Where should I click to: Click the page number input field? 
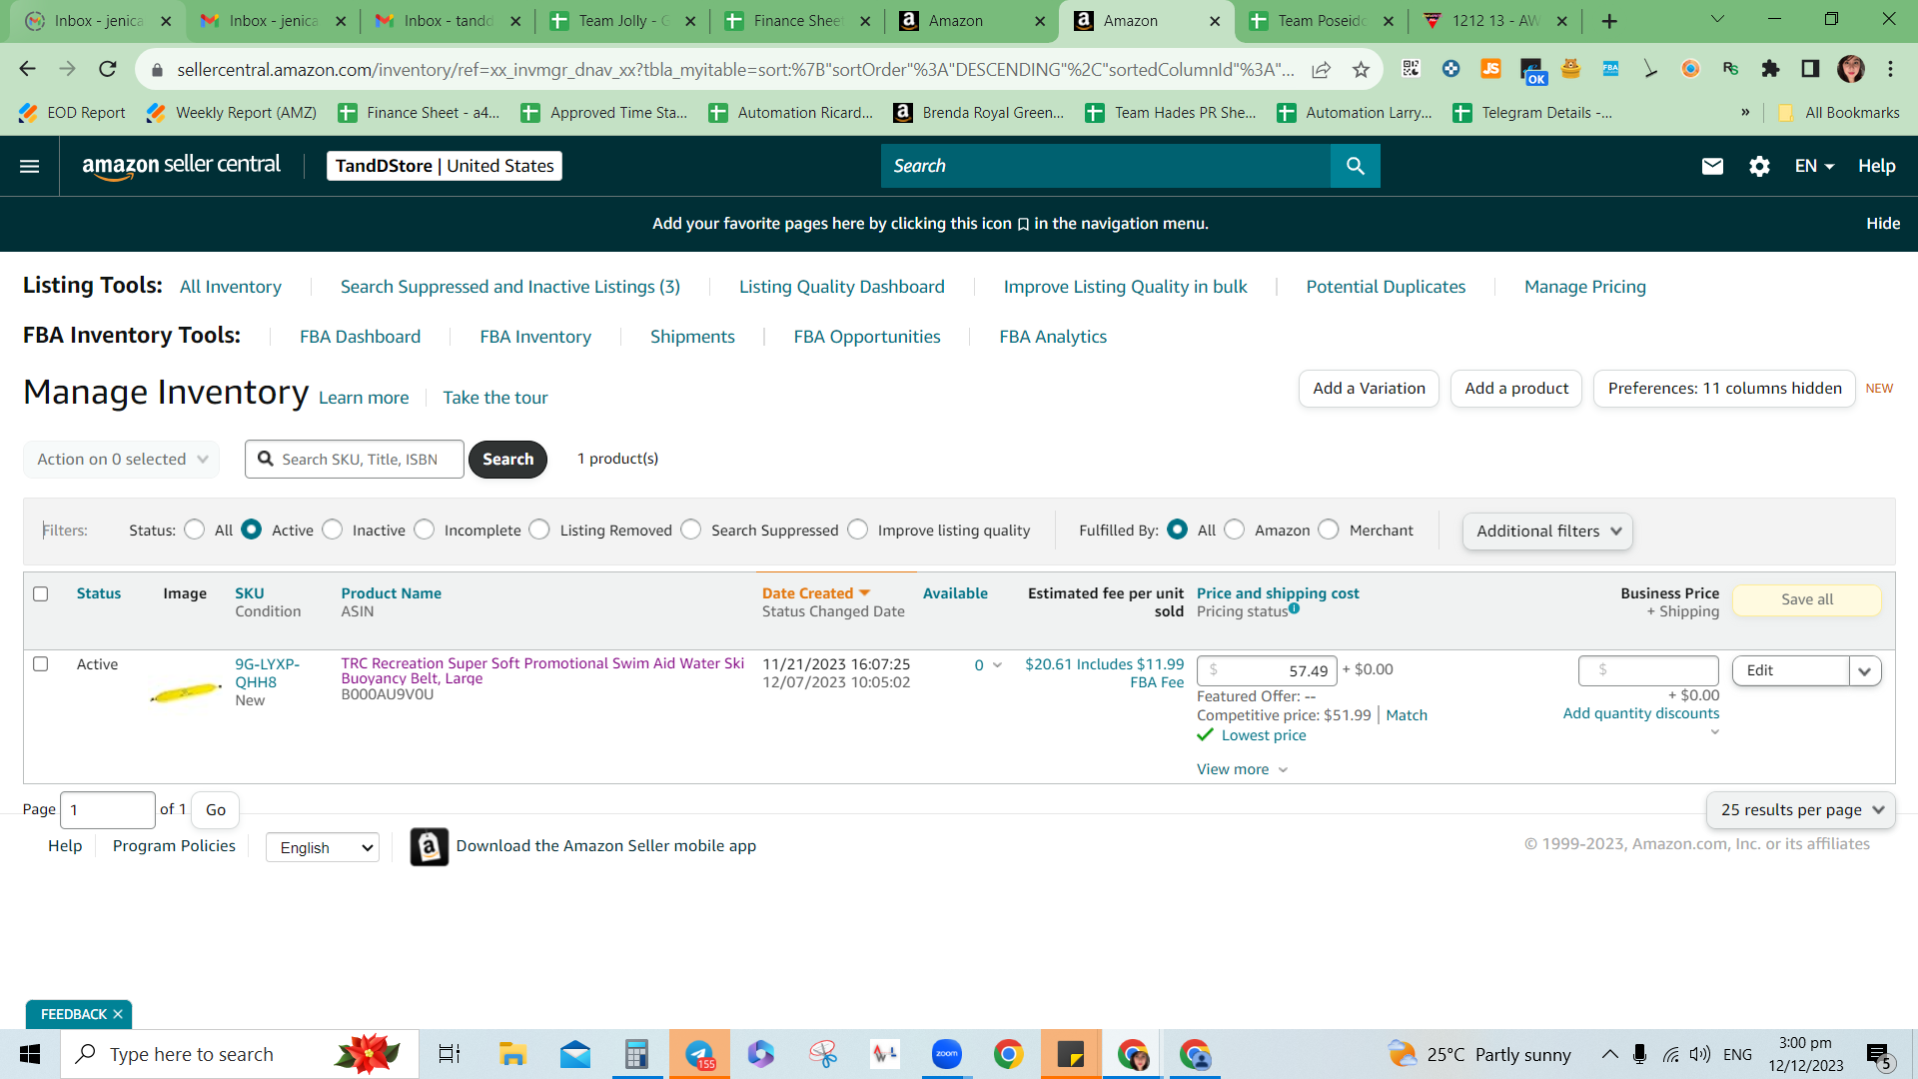108,810
